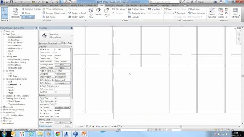
Task: Select the Callout tool
Action: [107, 12]
